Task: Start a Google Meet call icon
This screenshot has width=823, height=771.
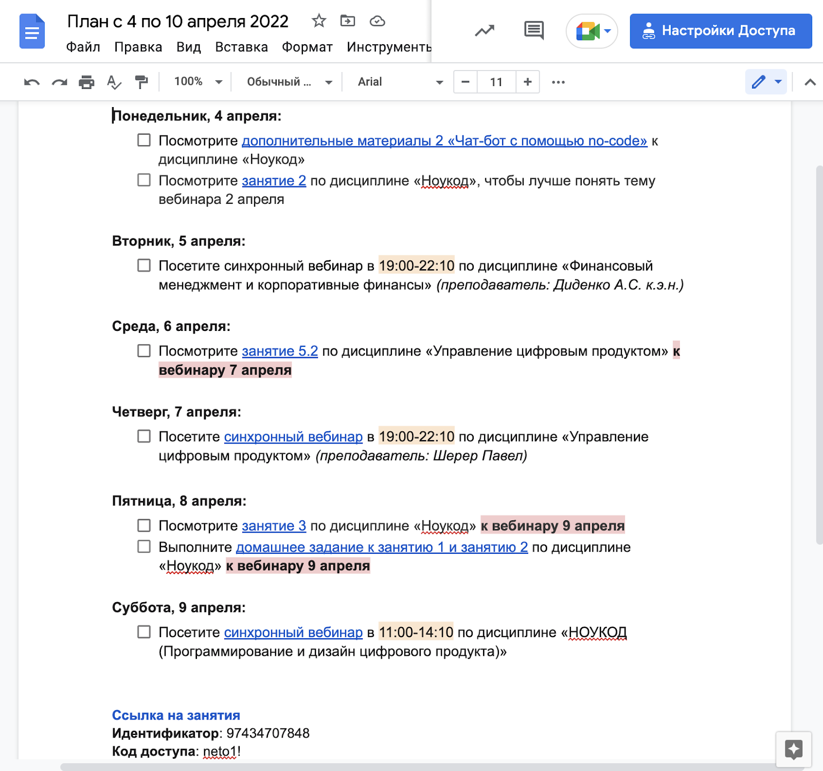Action: point(586,31)
